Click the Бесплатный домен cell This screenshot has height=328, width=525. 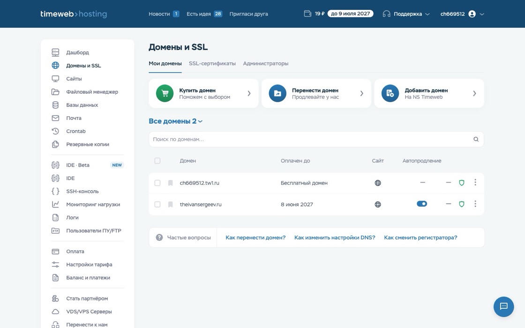(x=304, y=183)
